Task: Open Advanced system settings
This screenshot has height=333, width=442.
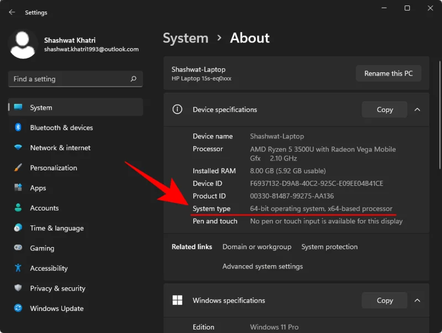Action: pos(262,266)
